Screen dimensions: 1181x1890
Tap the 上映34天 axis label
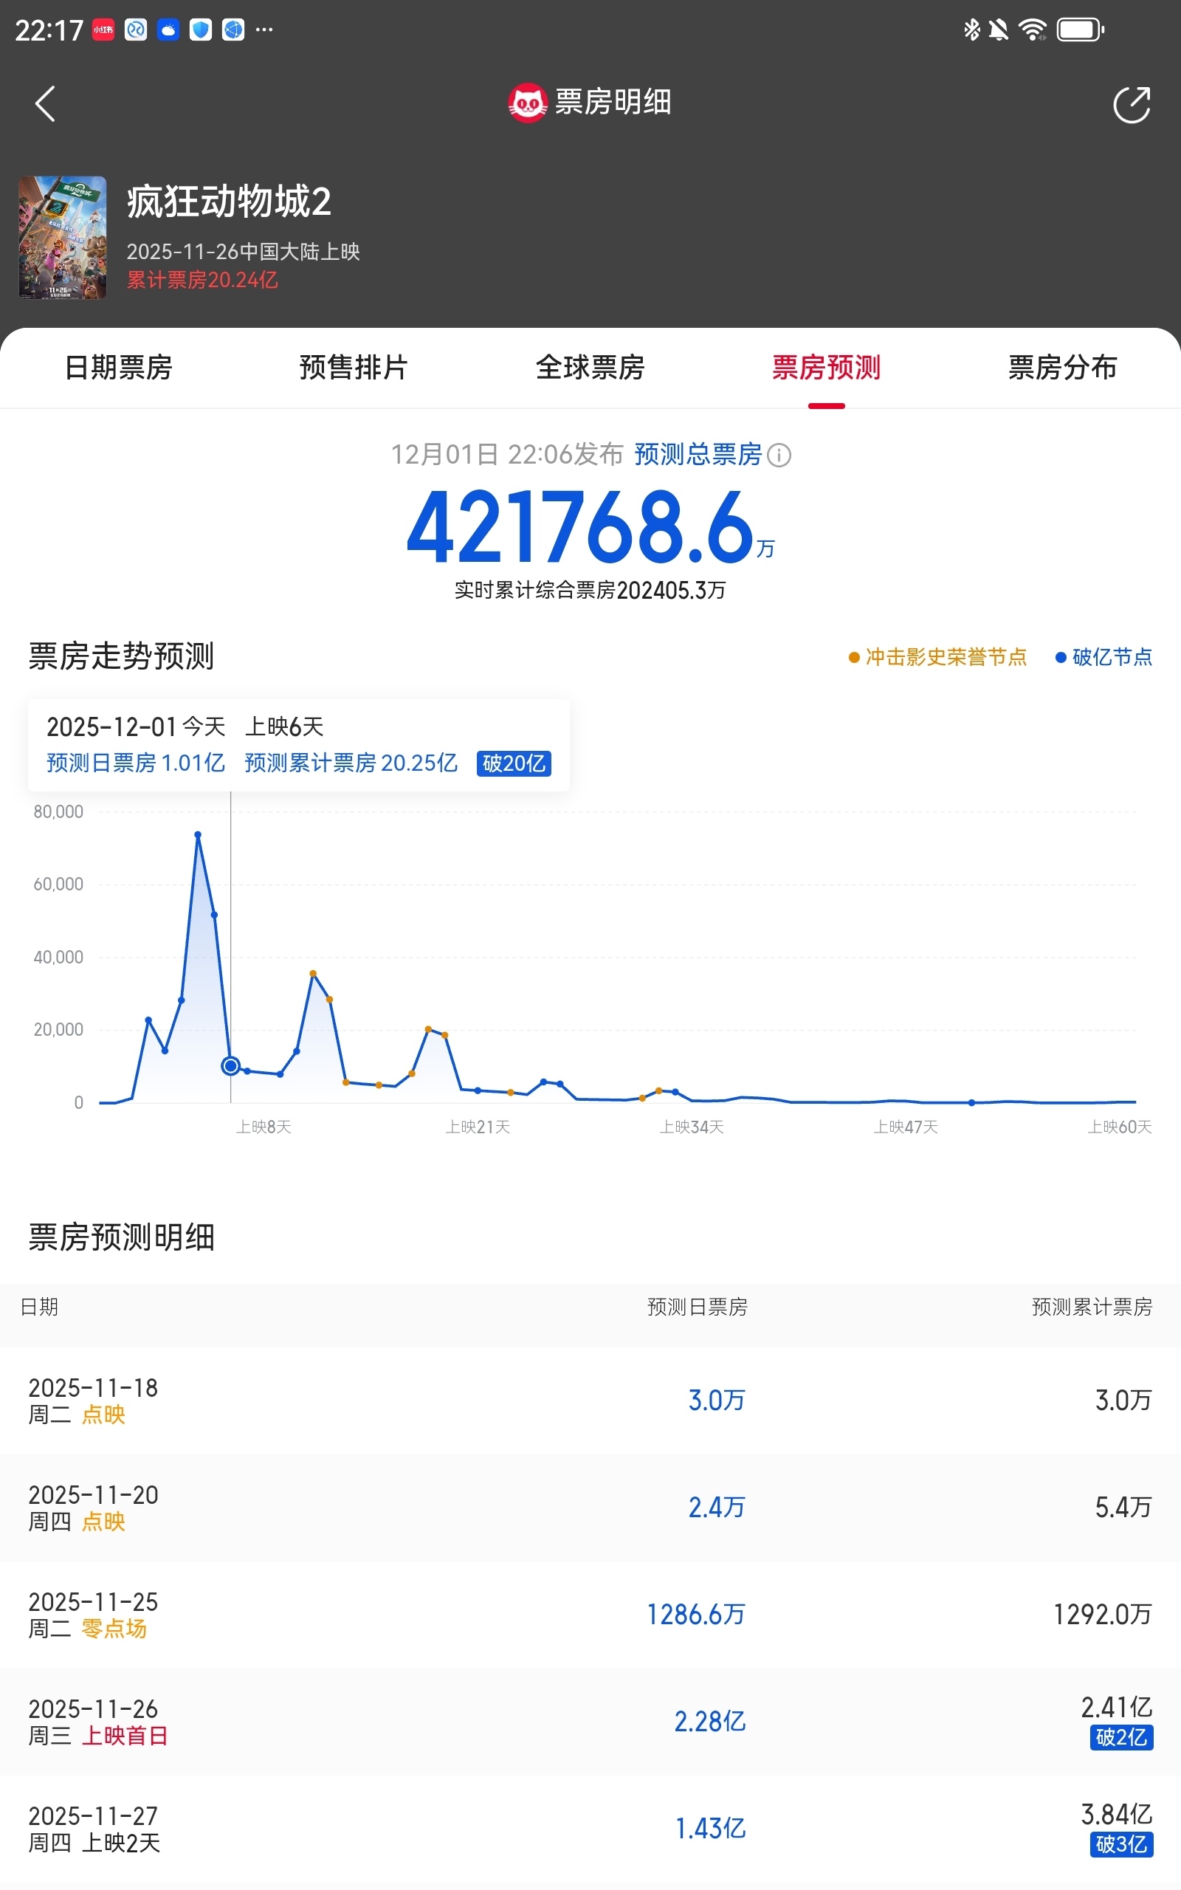[x=692, y=1127]
